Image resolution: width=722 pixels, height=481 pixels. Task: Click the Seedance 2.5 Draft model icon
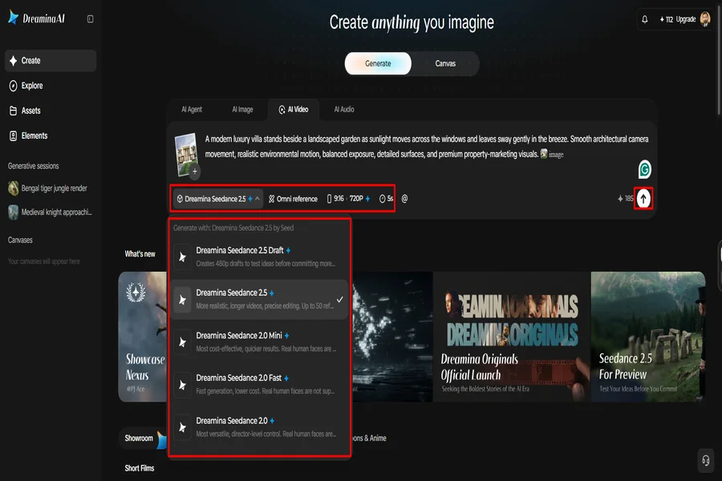coord(182,257)
